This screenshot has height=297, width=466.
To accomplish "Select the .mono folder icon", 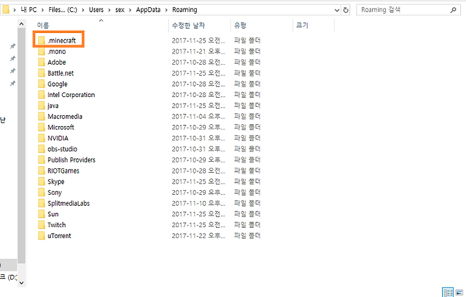I will [41, 51].
